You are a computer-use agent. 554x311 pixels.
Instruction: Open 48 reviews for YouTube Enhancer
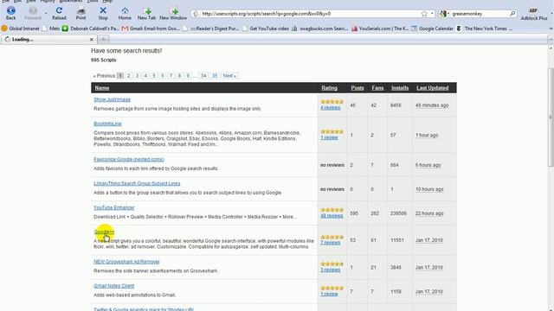(332, 215)
